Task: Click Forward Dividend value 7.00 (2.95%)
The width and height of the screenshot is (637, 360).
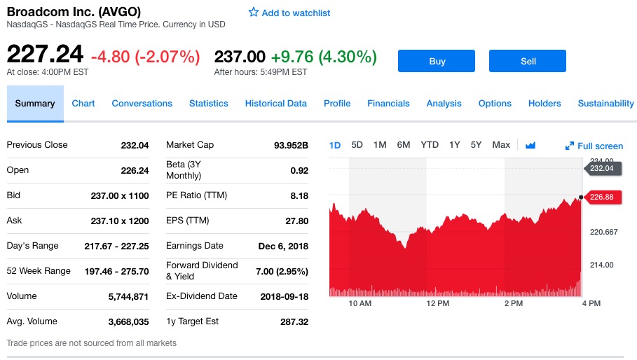Action: coord(282,271)
